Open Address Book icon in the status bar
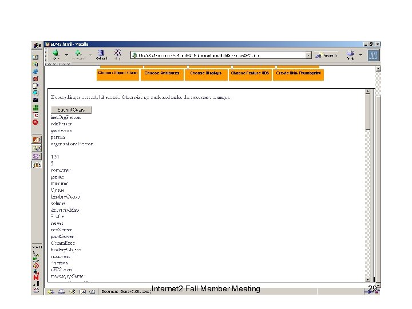 pyautogui.click(x=82, y=291)
